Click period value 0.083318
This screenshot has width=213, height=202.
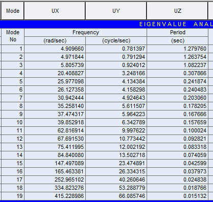177,147
